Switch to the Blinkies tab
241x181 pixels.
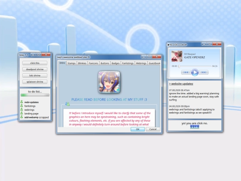(x=82, y=63)
